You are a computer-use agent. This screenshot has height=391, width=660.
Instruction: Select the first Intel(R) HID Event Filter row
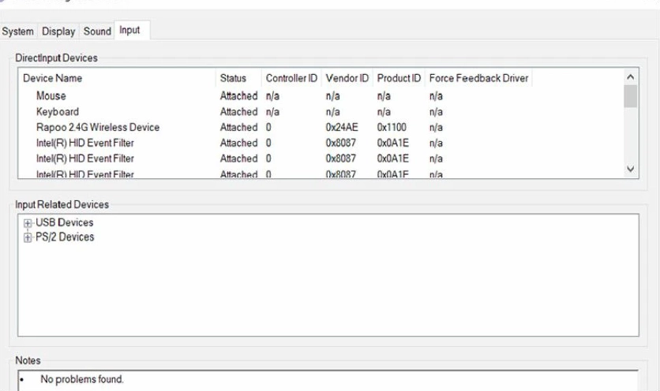85,143
